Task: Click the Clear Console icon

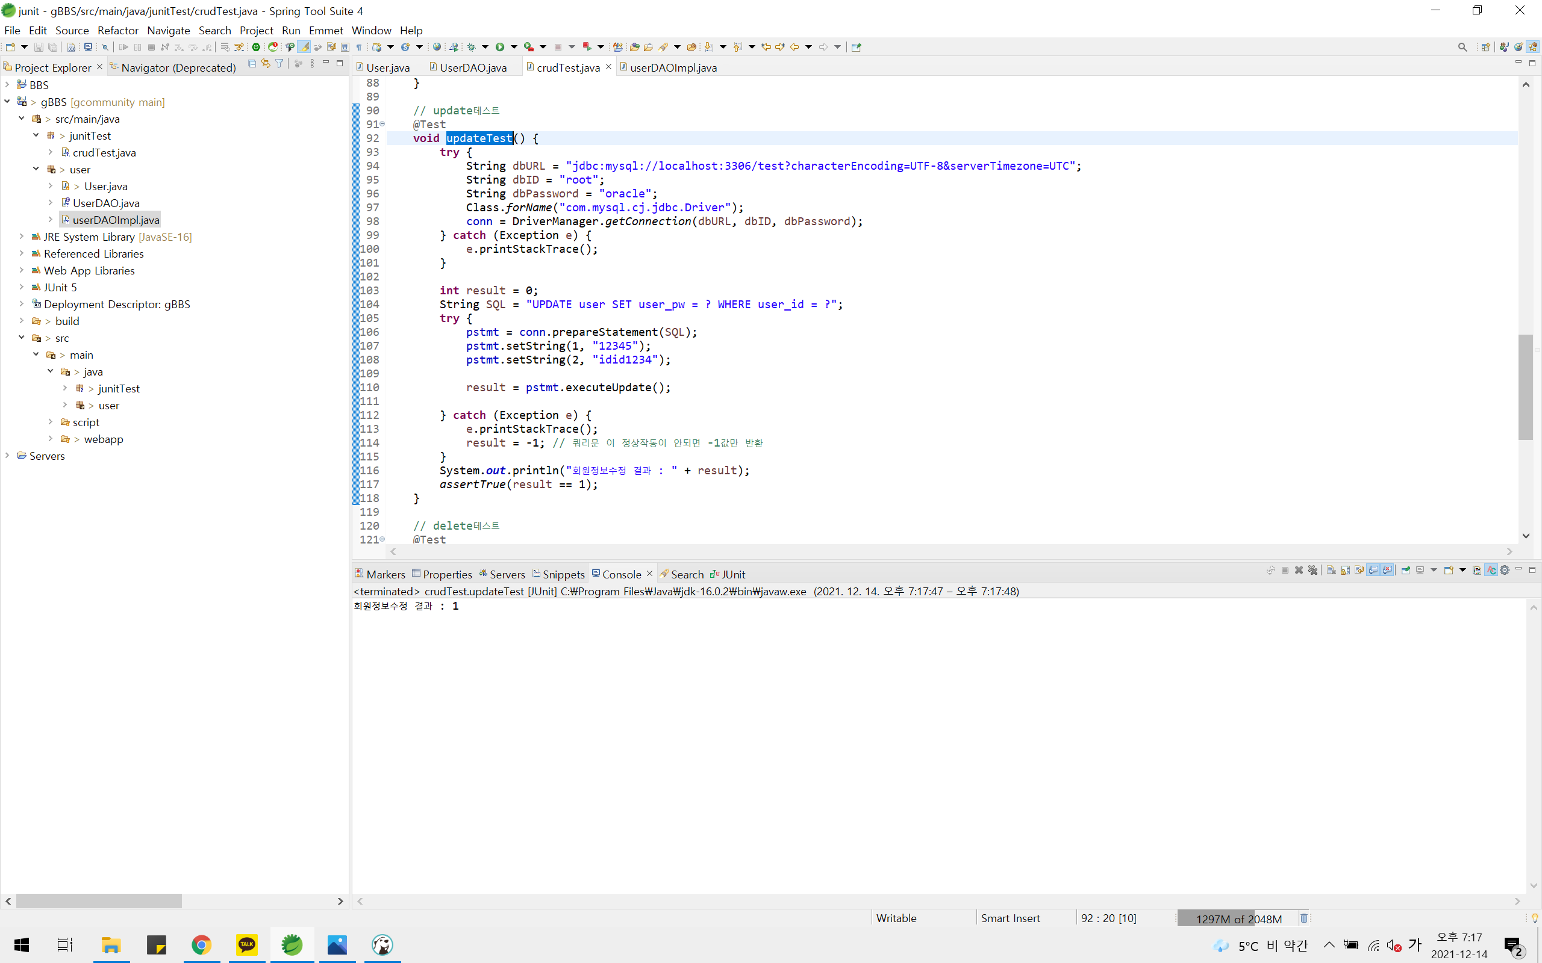Action: click(1332, 571)
